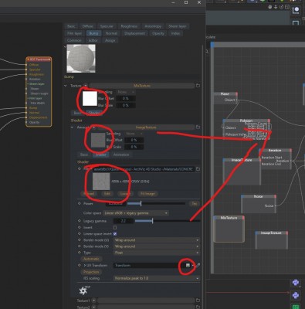Click the material sphere preview thumbnail
Screen dimensions: 305x309
click(81, 59)
